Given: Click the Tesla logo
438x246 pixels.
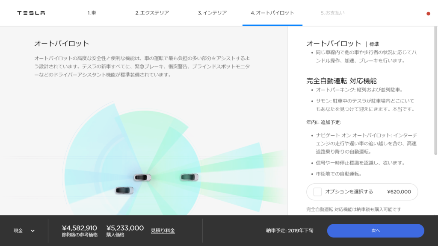Looking at the screenshot, I should [31, 13].
